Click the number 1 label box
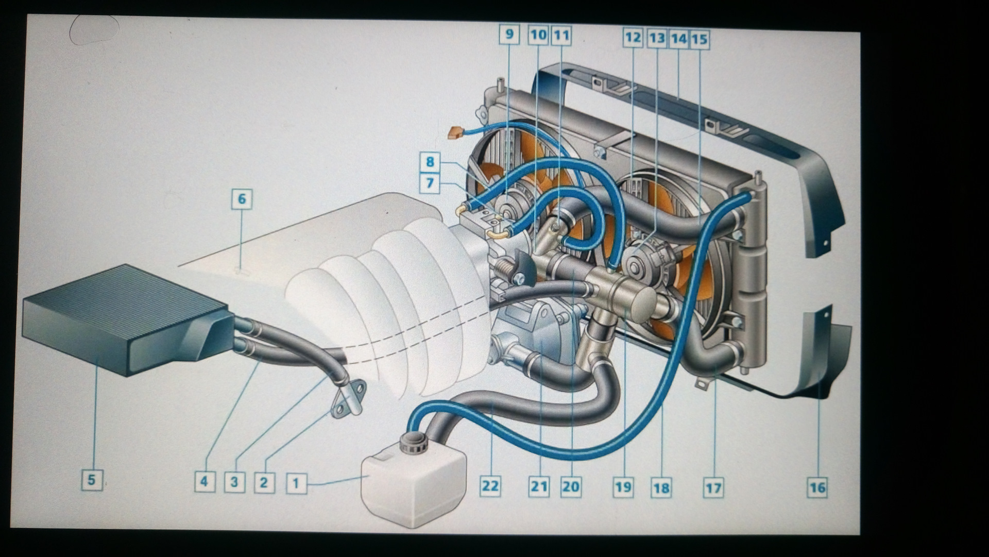The image size is (989, 557). click(296, 483)
